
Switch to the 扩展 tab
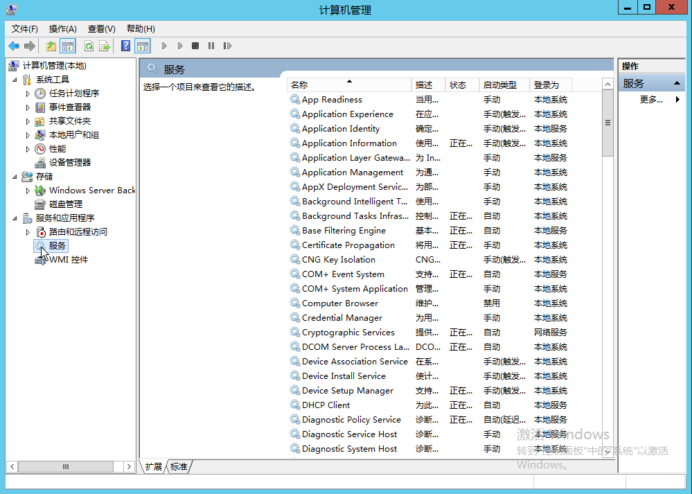click(x=154, y=466)
